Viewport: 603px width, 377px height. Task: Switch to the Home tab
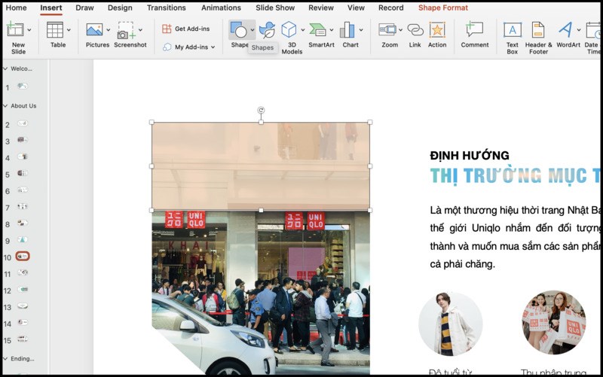[16, 8]
